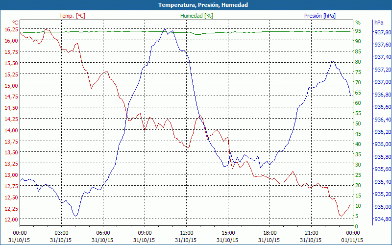Click the 14,25 temperature axis value

coord(11,119)
